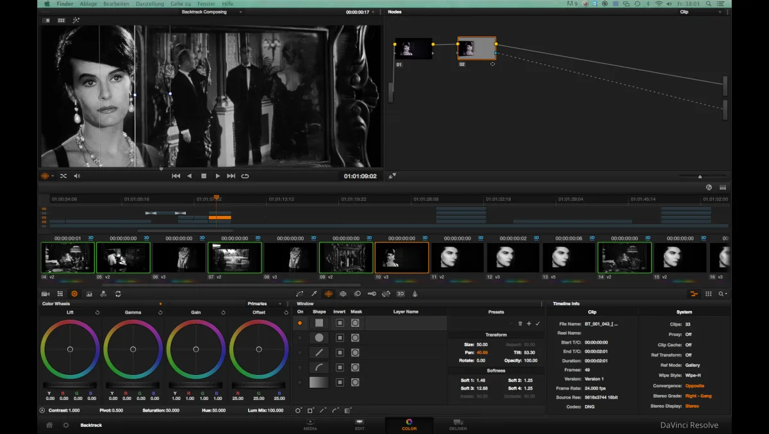This screenshot has width=769, height=434.
Task: Click the Stereo Grade Right - Gang value
Action: coord(699,396)
